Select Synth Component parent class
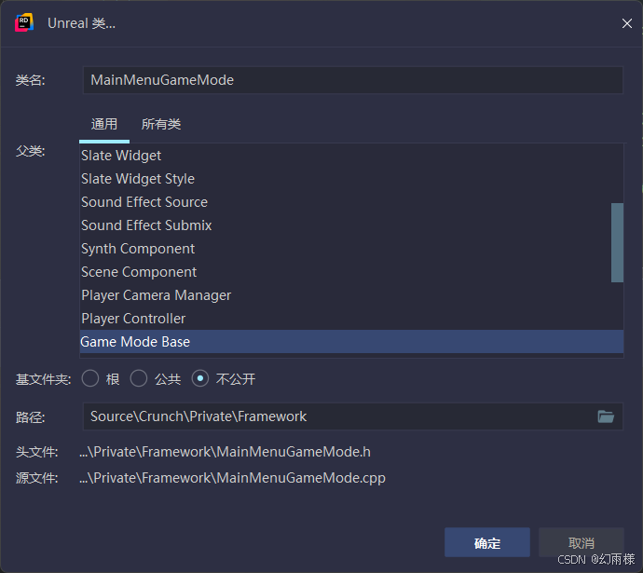 (x=351, y=249)
